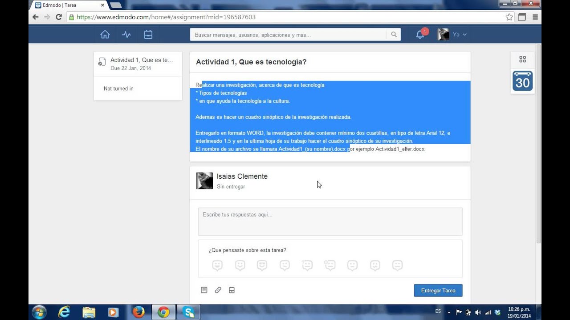This screenshot has width=570, height=320.
Task: Select the grinning open-mouth reaction face
Action: coord(217,265)
